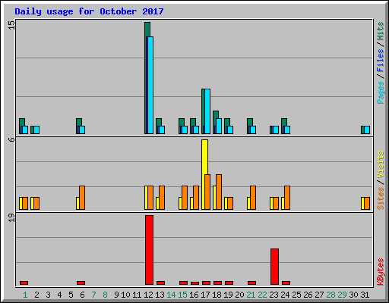Screen dimensions: 389x303
Task: Click day label '31' on x-axis
Action: [x=365, y=295]
